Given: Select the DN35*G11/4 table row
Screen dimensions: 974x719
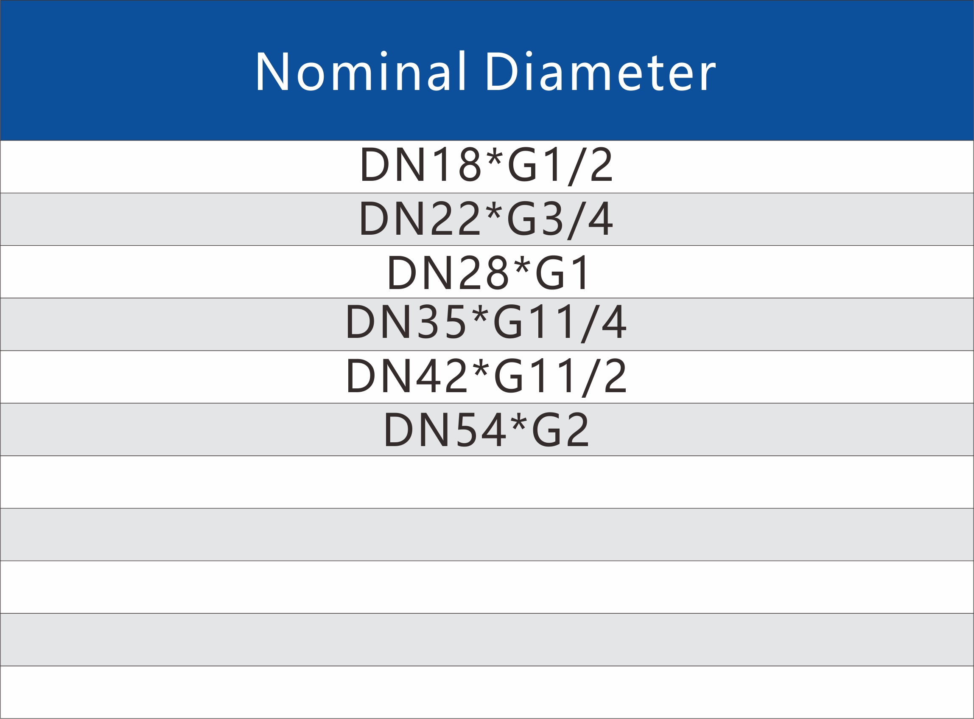Looking at the screenshot, I should click(487, 324).
